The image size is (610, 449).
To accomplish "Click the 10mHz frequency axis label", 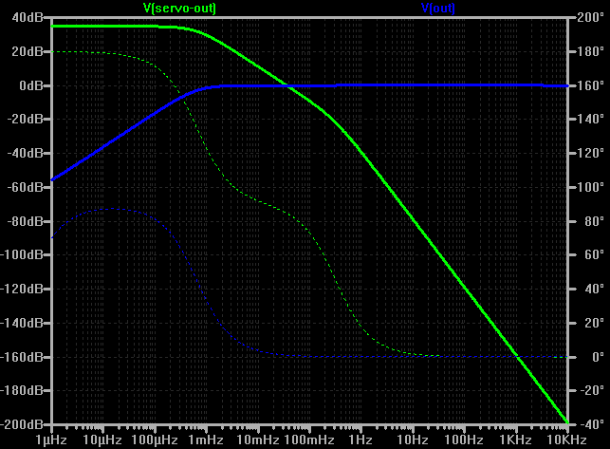I will click(257, 440).
